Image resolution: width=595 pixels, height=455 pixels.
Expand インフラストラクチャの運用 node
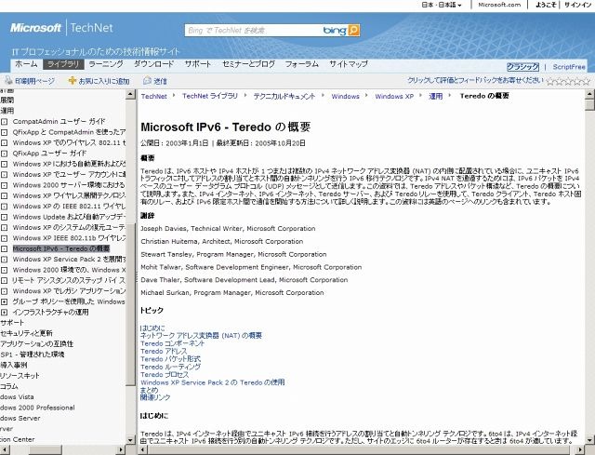pyautogui.click(x=4, y=313)
